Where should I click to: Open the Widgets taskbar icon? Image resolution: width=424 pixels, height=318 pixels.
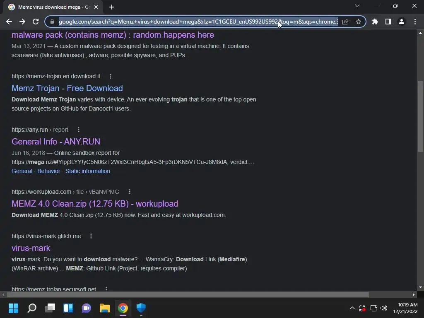tap(68, 308)
